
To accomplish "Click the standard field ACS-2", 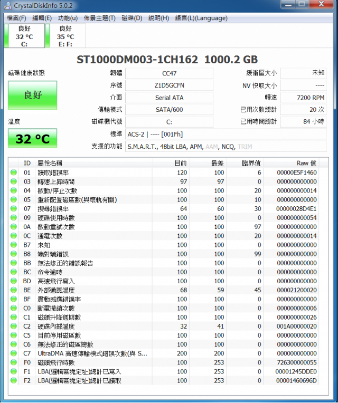I will [226, 134].
